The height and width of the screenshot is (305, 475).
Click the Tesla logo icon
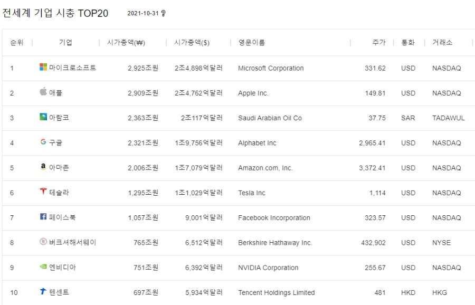tap(43, 191)
